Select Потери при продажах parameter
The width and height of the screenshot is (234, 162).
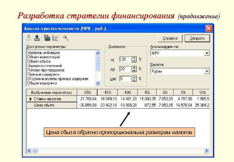tap(46, 70)
